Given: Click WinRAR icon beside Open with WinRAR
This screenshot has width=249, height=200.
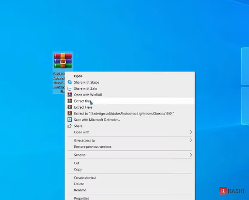Looking at the screenshot, I should (70, 95).
